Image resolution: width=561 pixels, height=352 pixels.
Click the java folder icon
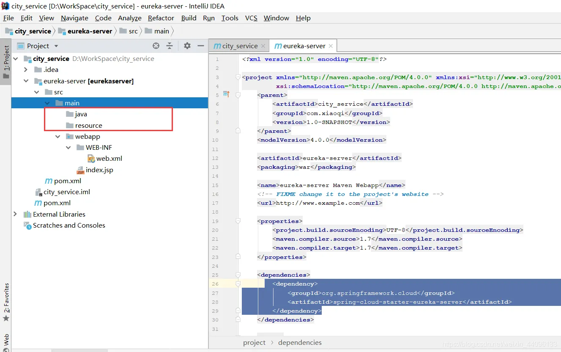[x=70, y=114]
